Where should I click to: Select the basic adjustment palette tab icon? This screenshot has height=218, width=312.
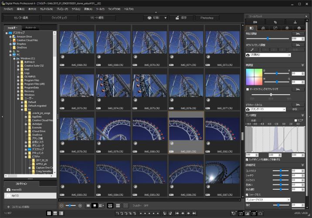pyautogui.click(x=251, y=28)
